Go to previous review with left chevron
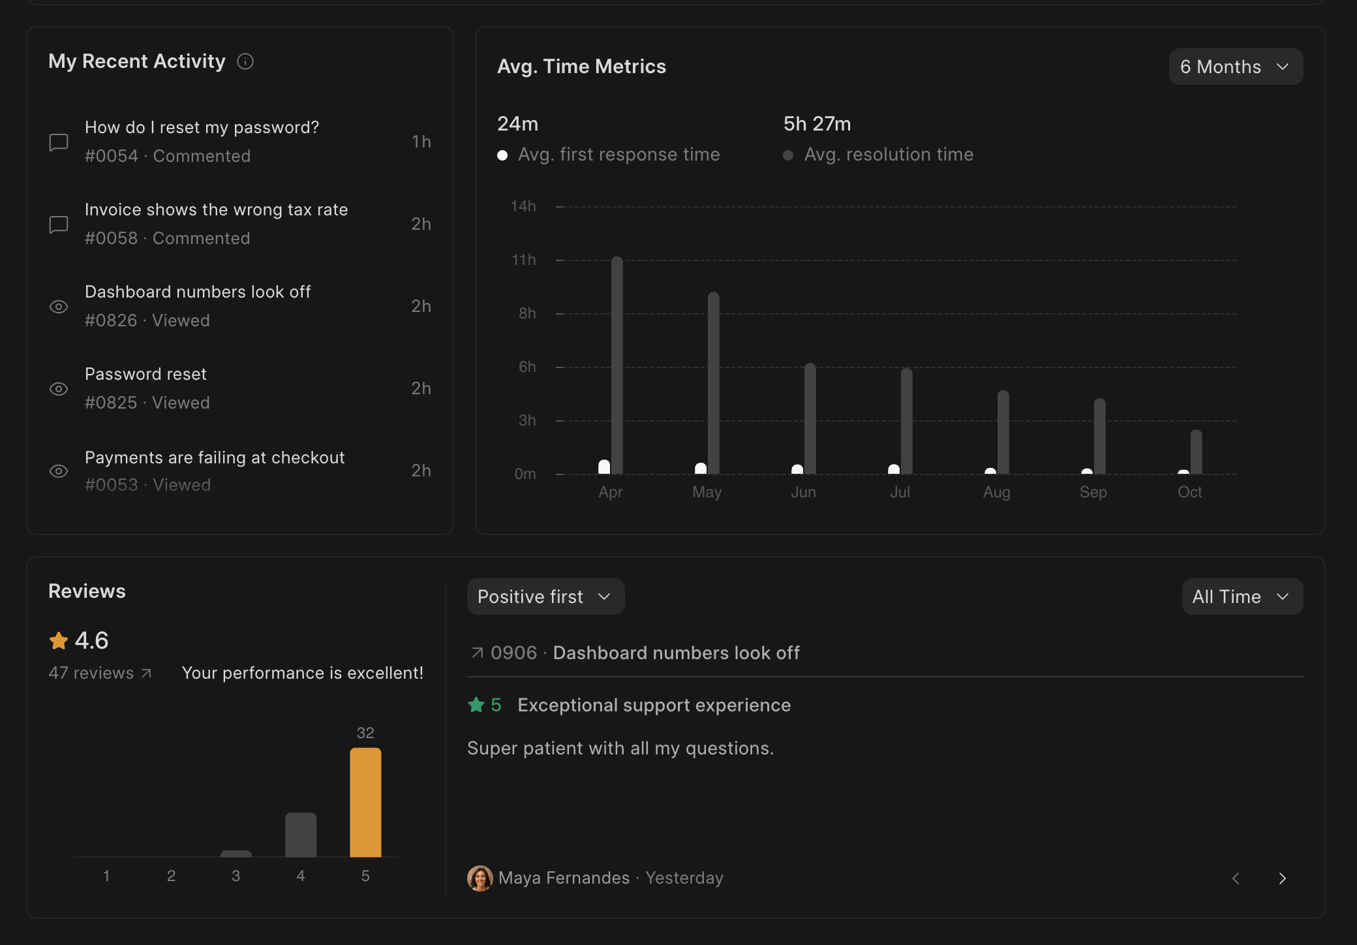Image resolution: width=1357 pixels, height=945 pixels. pyautogui.click(x=1236, y=878)
